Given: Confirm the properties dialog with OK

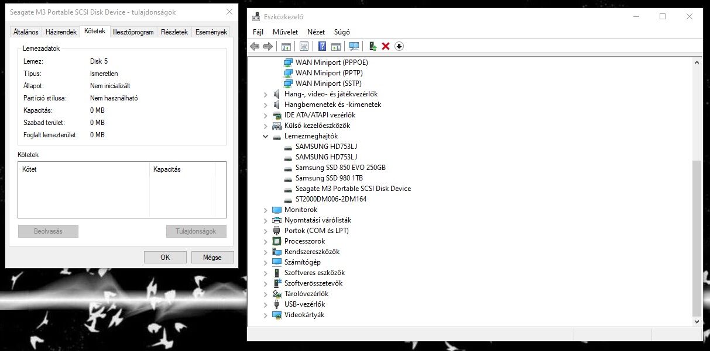Looking at the screenshot, I should pyautogui.click(x=165, y=257).
